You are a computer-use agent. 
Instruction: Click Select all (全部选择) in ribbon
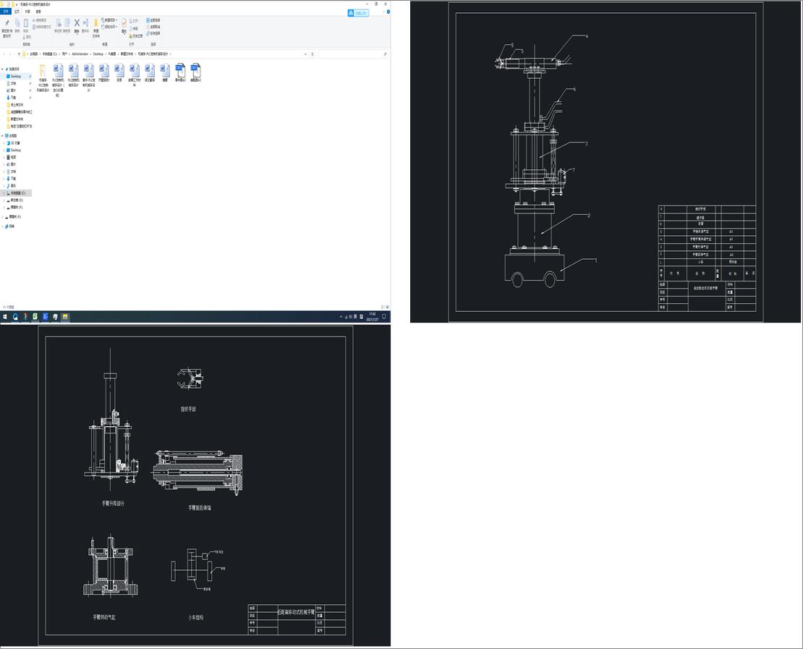(153, 20)
